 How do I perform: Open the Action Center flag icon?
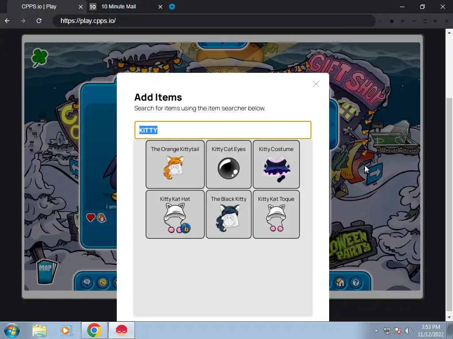[x=398, y=331]
